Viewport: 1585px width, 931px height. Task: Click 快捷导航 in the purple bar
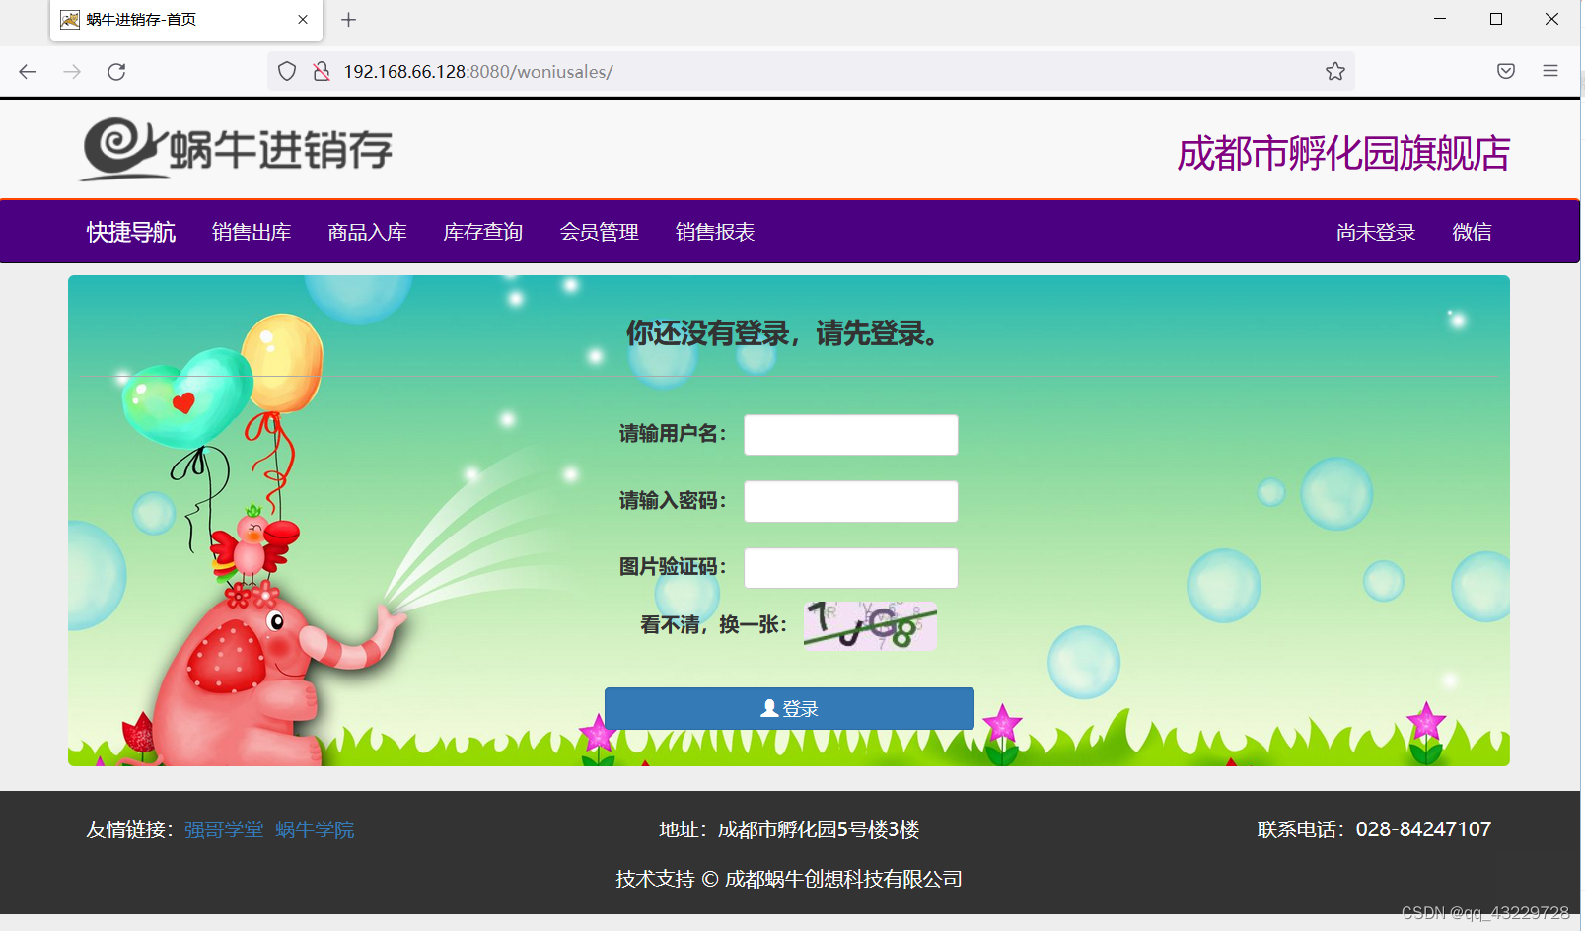tap(130, 232)
